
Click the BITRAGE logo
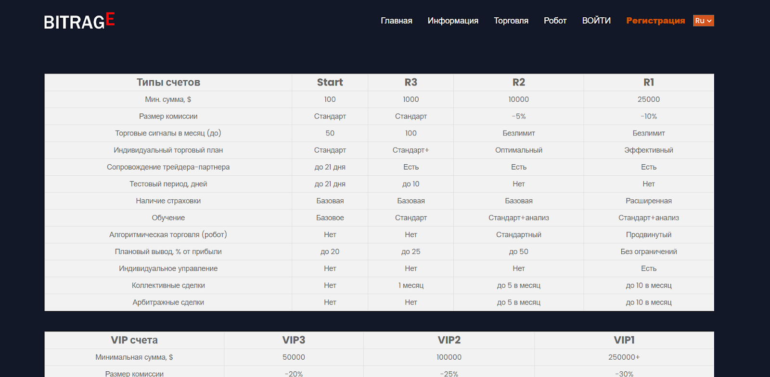tap(79, 21)
